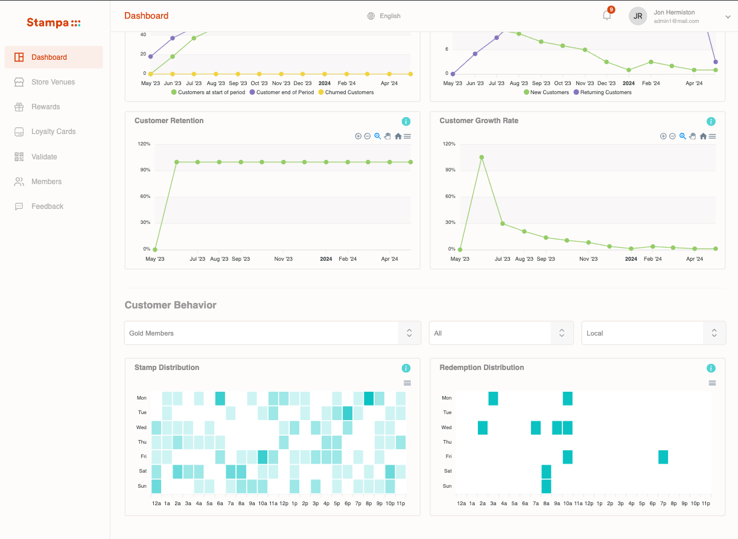Enable panning on the Customer Retention chart
Screen dimensions: 738x539
[388, 136]
